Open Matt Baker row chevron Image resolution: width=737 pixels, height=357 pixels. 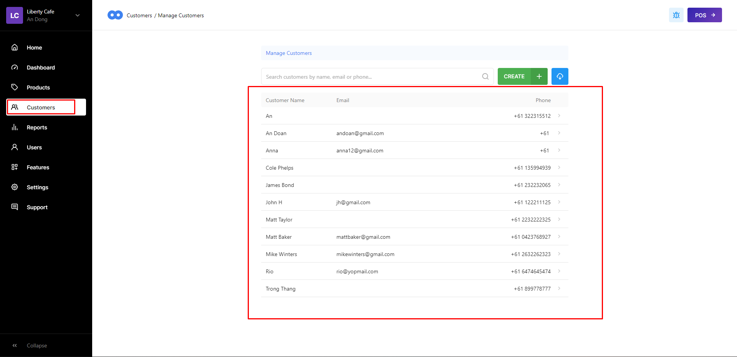(559, 237)
